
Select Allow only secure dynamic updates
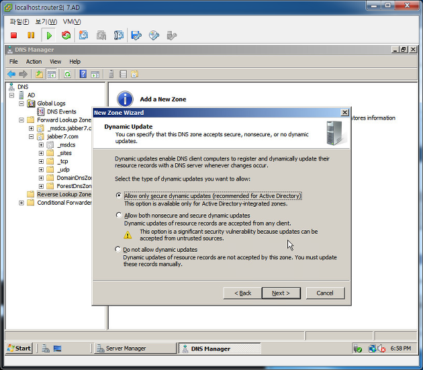click(x=118, y=195)
